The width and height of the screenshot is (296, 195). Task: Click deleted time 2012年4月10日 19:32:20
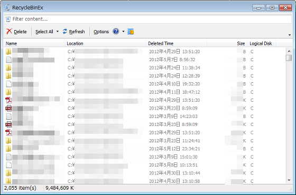pyautogui.click(x=174, y=84)
